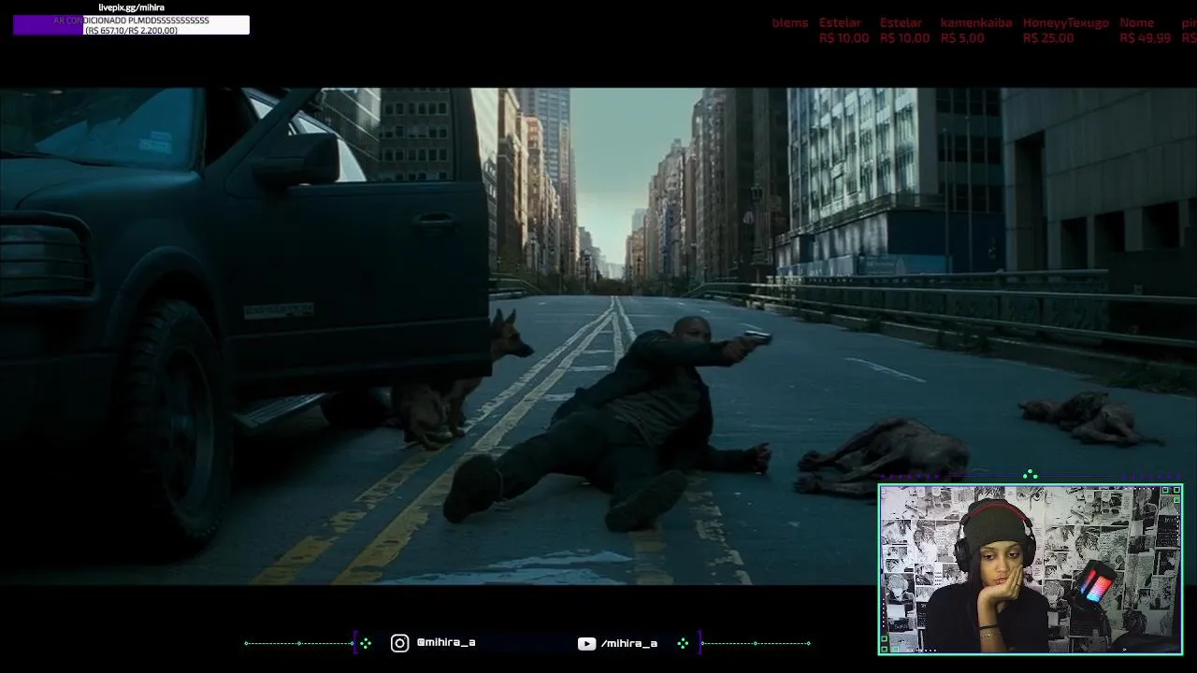Click the @mihira_a Instagram handle
Viewport: 1197px width, 673px height.
click(x=446, y=643)
